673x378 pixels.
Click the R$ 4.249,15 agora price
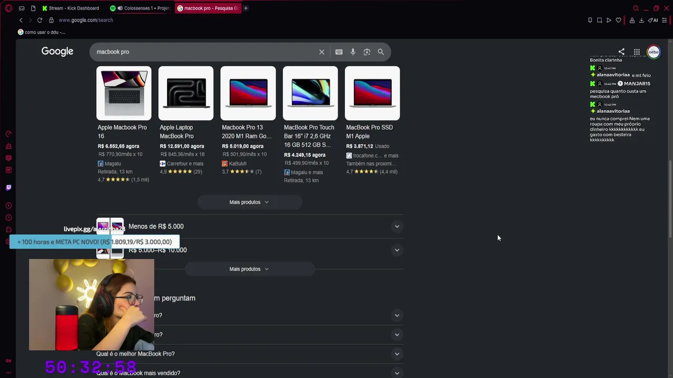coord(304,155)
